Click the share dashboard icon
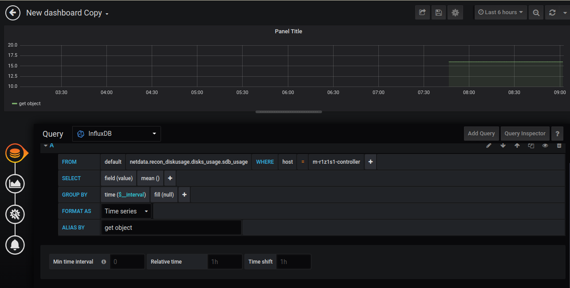Screen dimensions: 570x288 [x=422, y=12]
